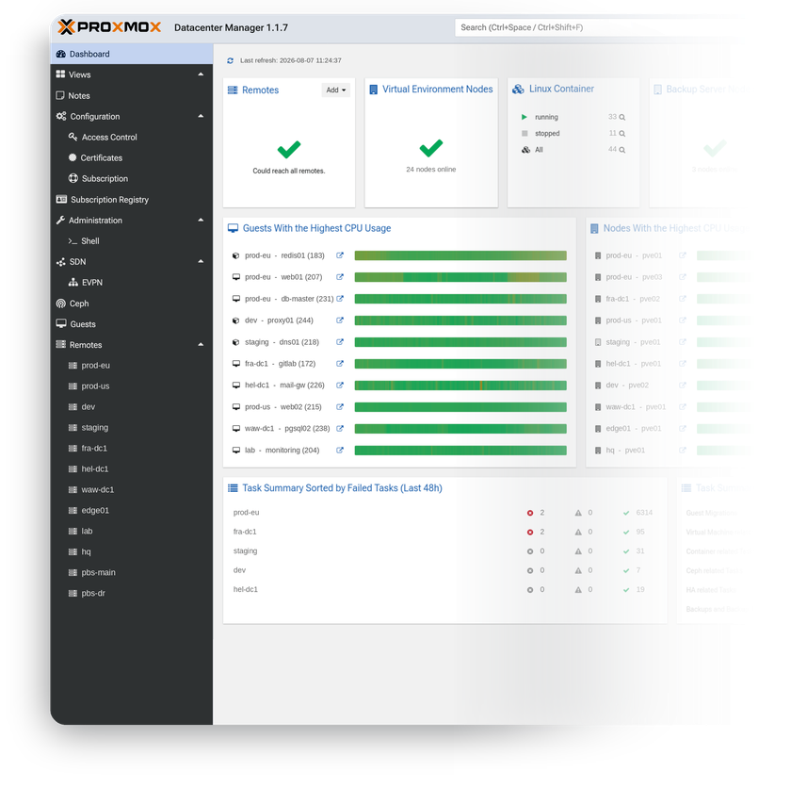Select the edge01 remote in sidebar

pos(132,510)
